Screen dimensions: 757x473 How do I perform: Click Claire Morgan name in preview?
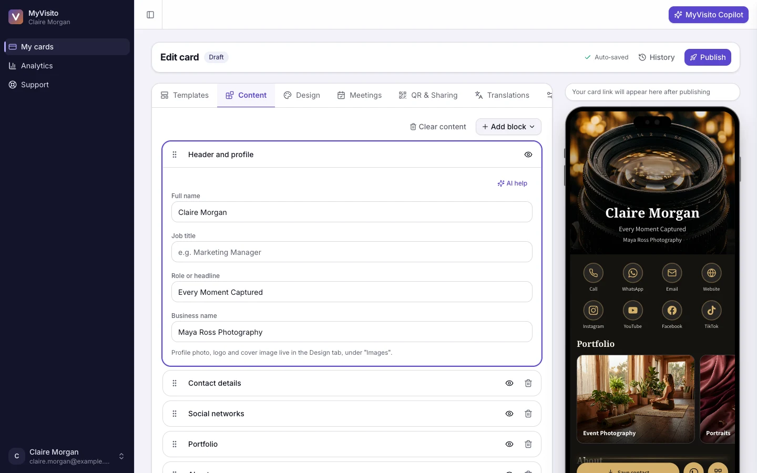[x=652, y=213]
